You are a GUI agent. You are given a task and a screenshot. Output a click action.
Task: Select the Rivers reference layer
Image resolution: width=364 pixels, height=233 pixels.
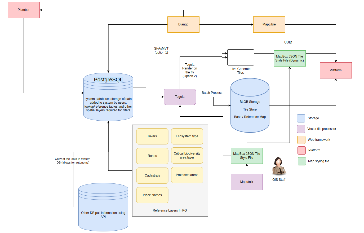click(152, 136)
